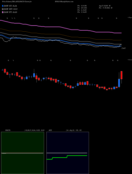
Task: Click the 'Pre V: 38.304 M' volume text
Action: pos(106,8)
